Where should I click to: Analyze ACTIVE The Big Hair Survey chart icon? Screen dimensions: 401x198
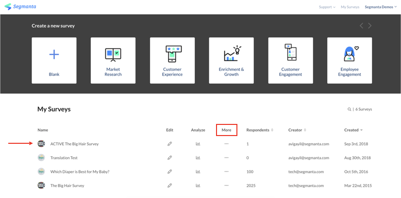198,144
